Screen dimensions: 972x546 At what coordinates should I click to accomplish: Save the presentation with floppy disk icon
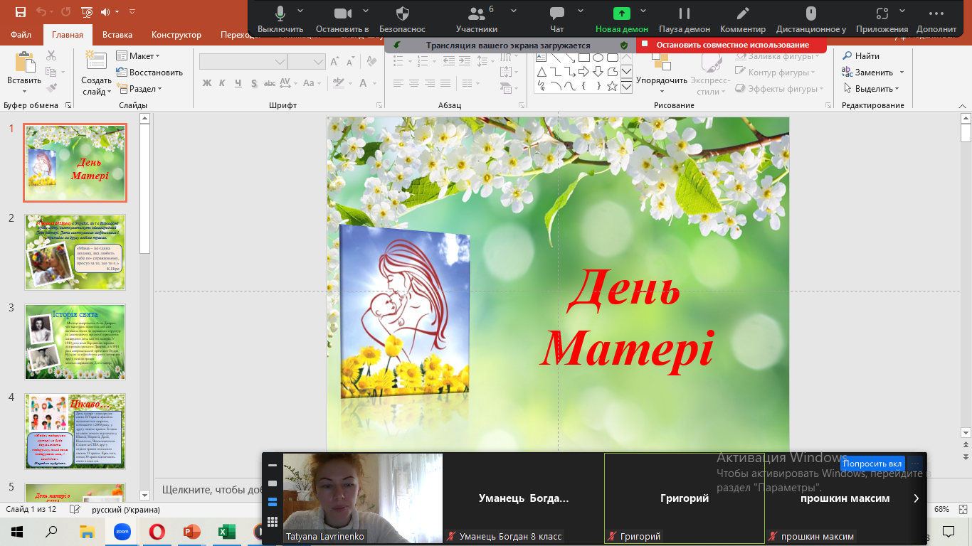click(x=20, y=12)
